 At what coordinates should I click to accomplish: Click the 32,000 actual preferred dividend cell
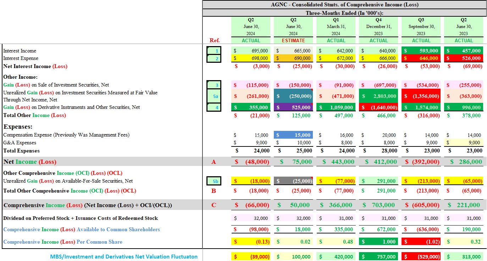tap(251, 218)
